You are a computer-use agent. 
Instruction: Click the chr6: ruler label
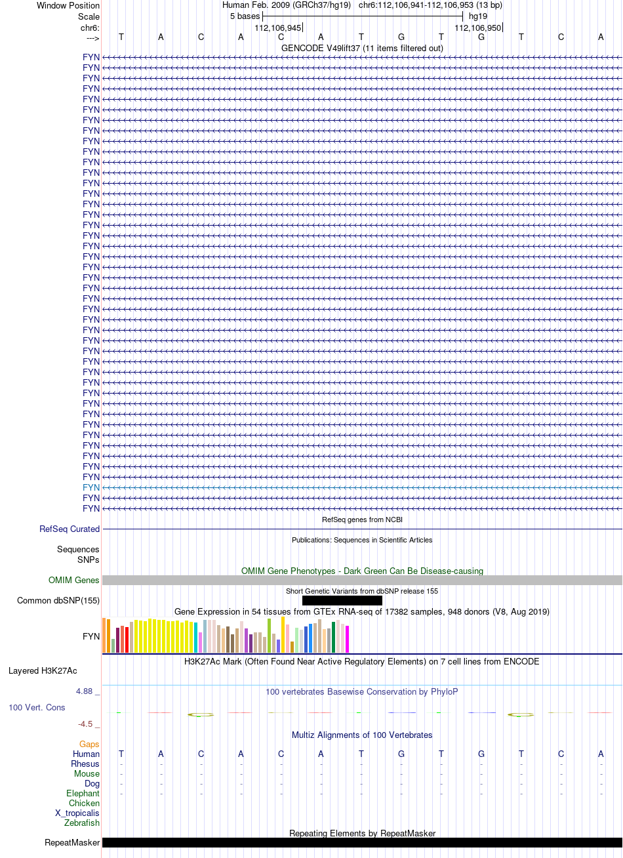90,28
